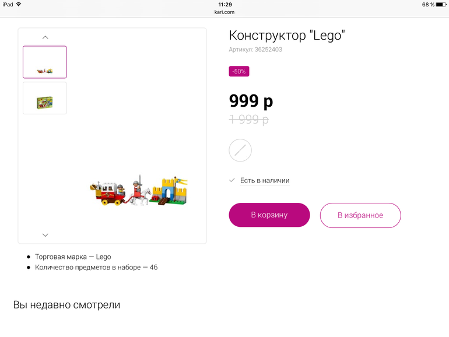
Task: Click the crossed-out old price 1 999 р
Action: click(249, 119)
